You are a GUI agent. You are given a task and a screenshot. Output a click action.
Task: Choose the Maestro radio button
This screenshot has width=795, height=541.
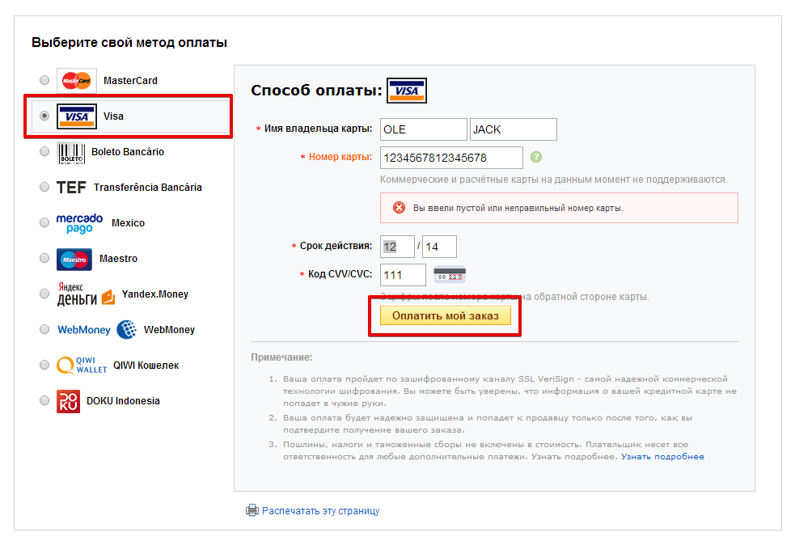tap(44, 258)
